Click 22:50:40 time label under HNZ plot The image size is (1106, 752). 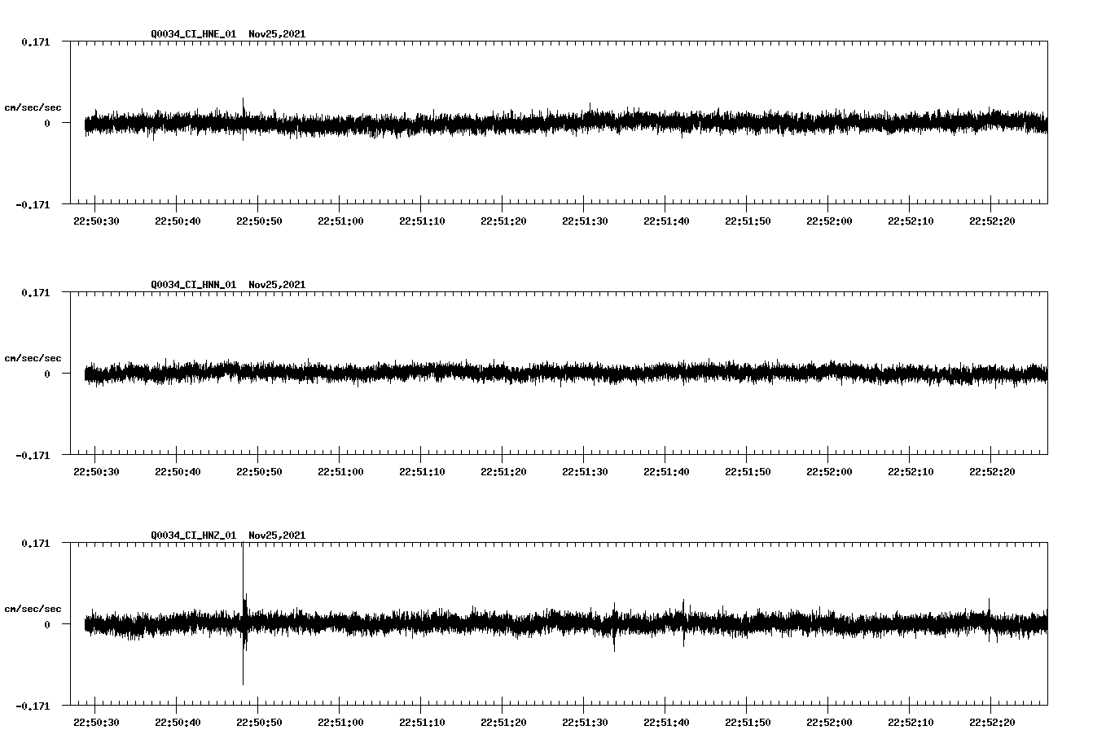[178, 722]
